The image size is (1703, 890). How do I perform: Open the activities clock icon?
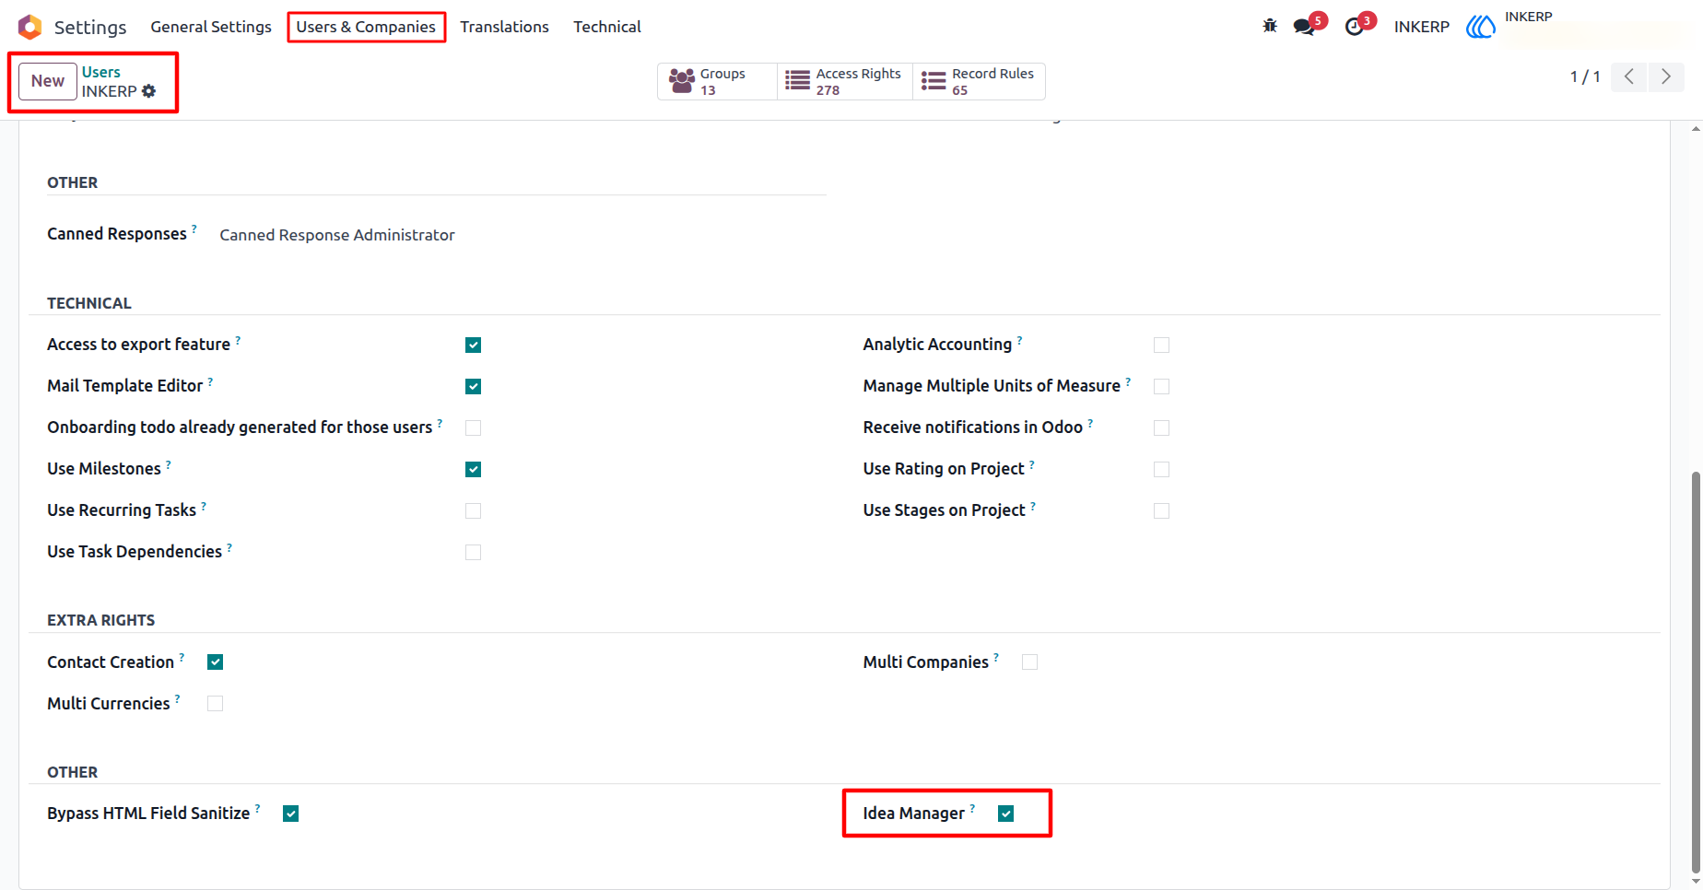(1354, 27)
